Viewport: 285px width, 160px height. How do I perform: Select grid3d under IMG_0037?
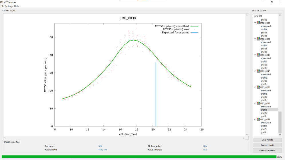coord(264,52)
